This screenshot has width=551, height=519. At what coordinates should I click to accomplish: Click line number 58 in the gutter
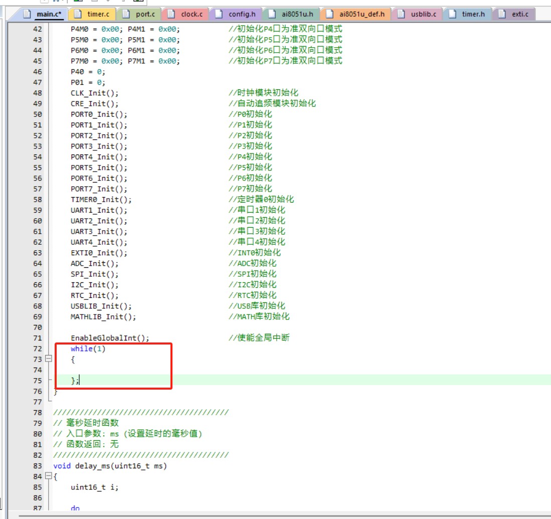point(37,200)
